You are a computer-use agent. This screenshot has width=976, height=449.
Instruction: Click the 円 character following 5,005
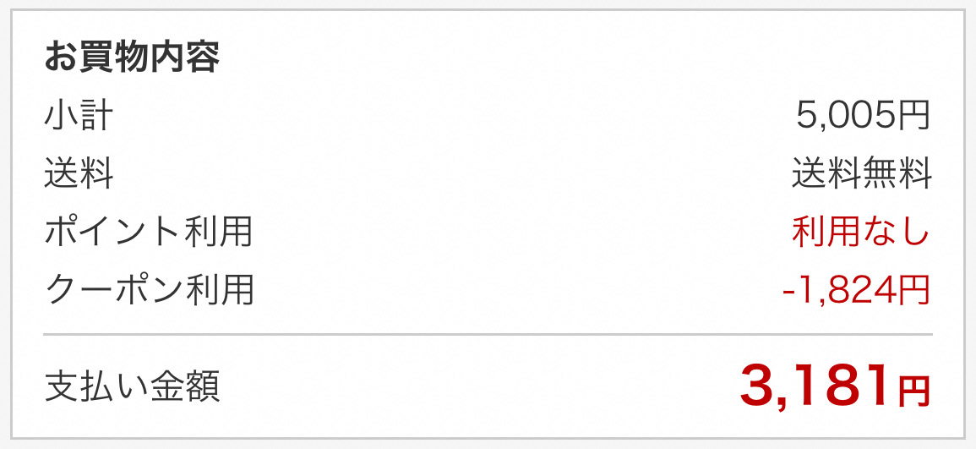tap(913, 117)
